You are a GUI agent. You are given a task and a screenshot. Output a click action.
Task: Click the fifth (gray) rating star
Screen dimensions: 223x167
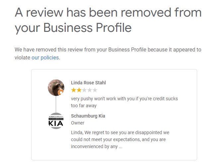[x=95, y=90]
